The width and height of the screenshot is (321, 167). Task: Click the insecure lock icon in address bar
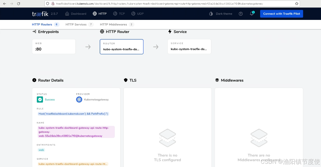tap(53, 4)
